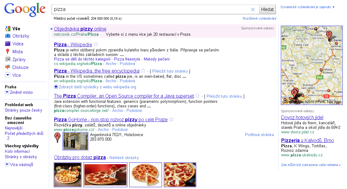
Task: Open the Pizza GoHome storefront thumbnail
Action: click(76, 141)
